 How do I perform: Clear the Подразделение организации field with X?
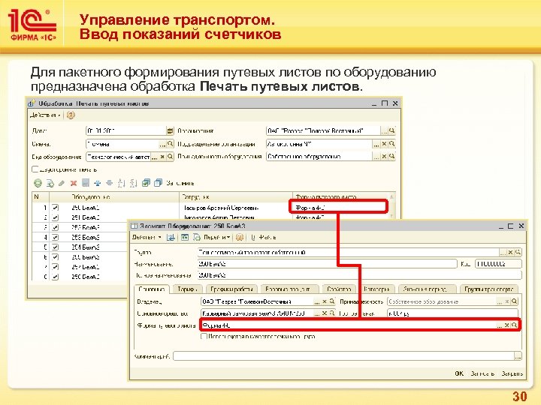coord(384,143)
